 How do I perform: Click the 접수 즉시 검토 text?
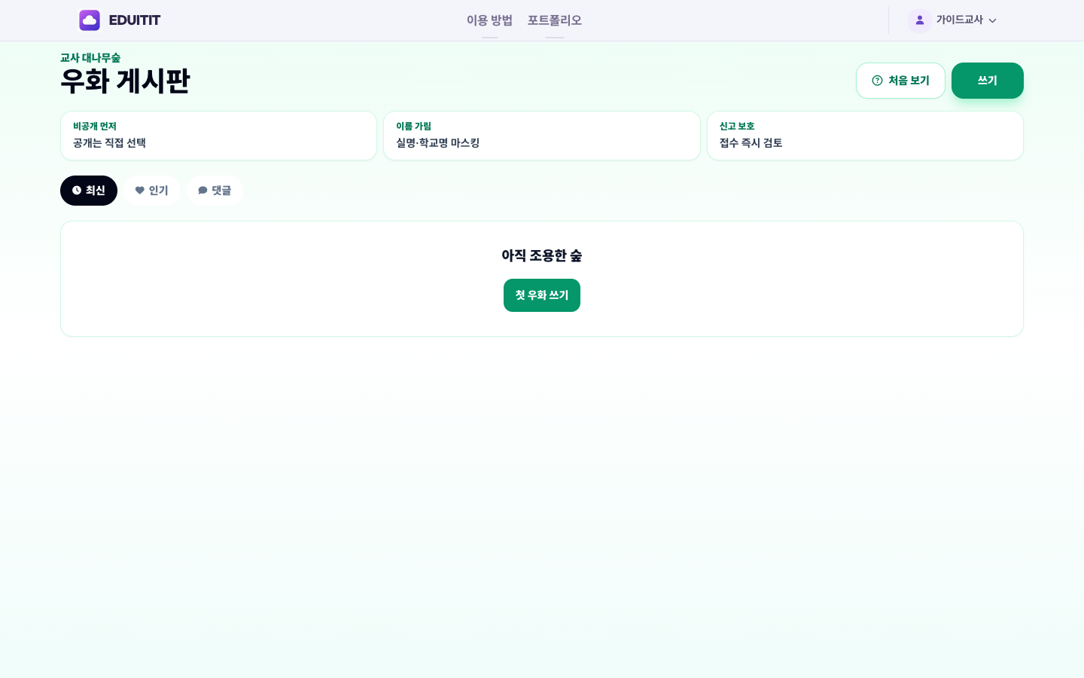tap(751, 143)
